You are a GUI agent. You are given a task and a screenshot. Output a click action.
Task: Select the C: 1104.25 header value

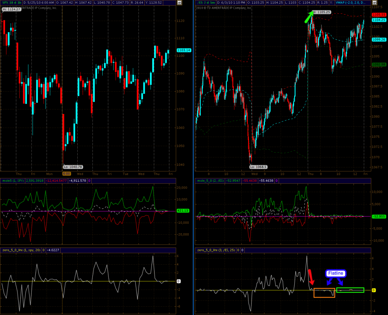[x=307, y=3]
